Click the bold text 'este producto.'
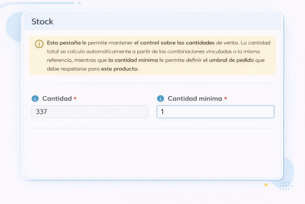 click(120, 69)
